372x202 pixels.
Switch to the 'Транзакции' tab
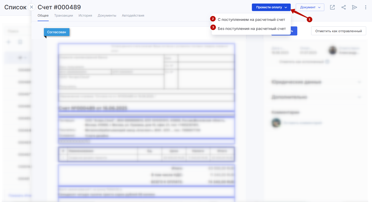[x=64, y=16]
